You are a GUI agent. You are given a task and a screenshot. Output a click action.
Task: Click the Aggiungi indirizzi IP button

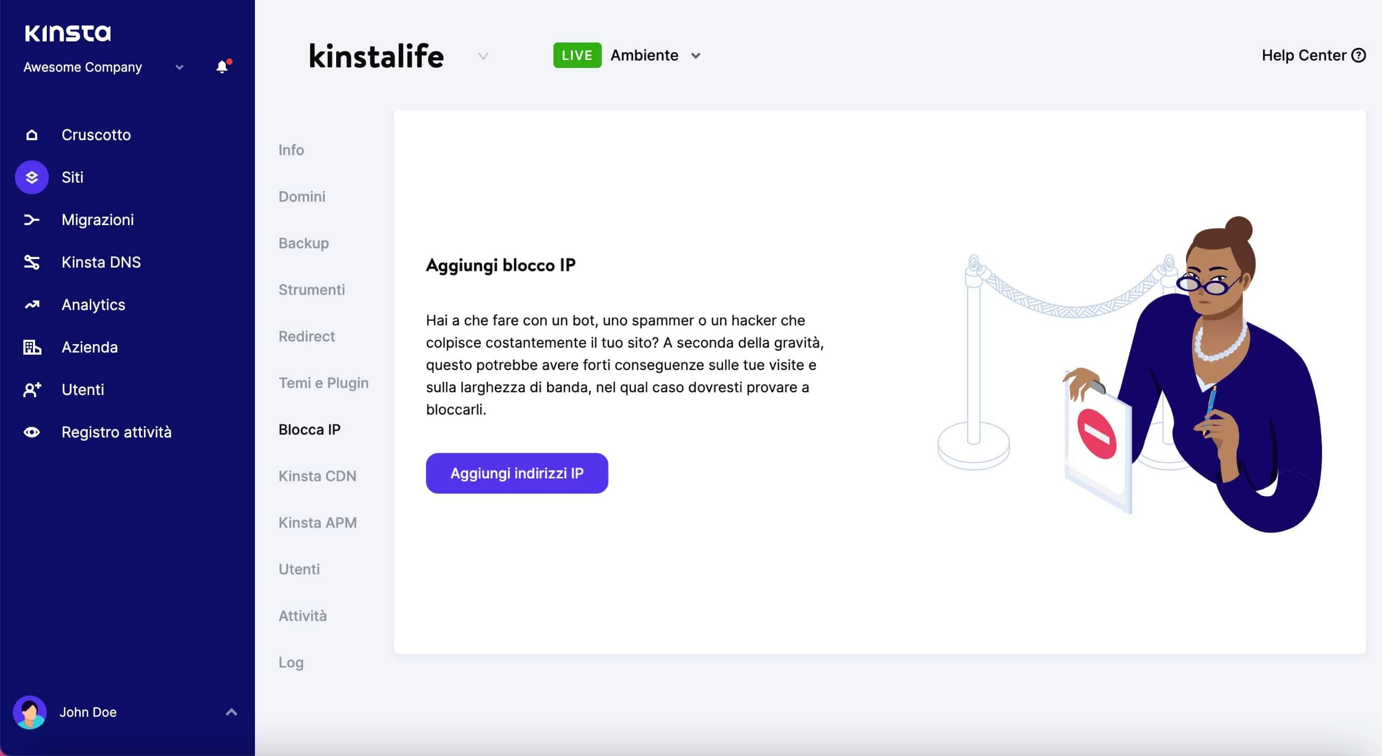click(x=516, y=473)
